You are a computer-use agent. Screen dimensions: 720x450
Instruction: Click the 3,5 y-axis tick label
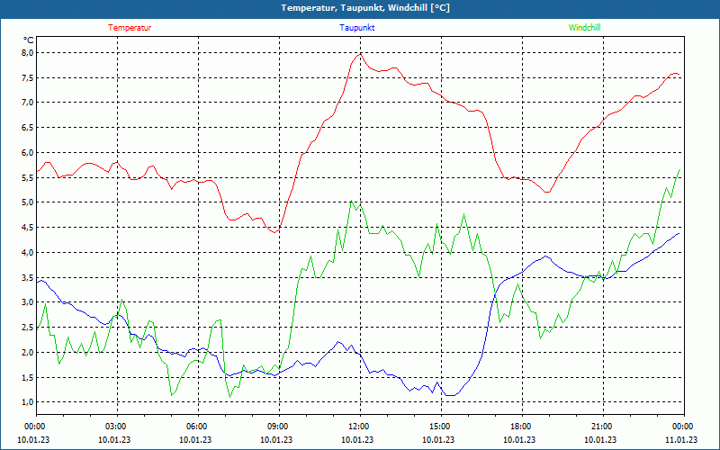pyautogui.click(x=27, y=277)
